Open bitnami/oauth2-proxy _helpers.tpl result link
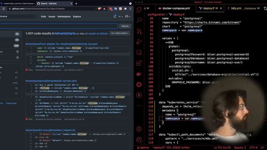 tap(50, 130)
